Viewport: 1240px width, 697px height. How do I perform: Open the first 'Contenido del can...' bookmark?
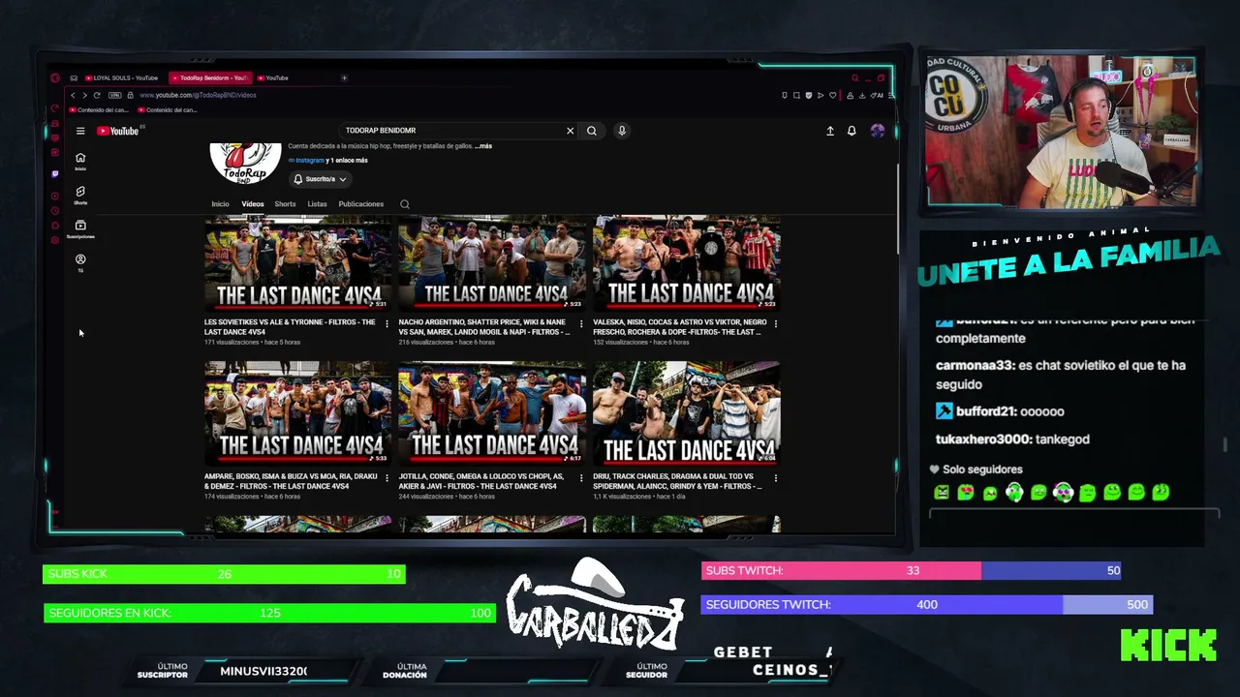tap(100, 110)
